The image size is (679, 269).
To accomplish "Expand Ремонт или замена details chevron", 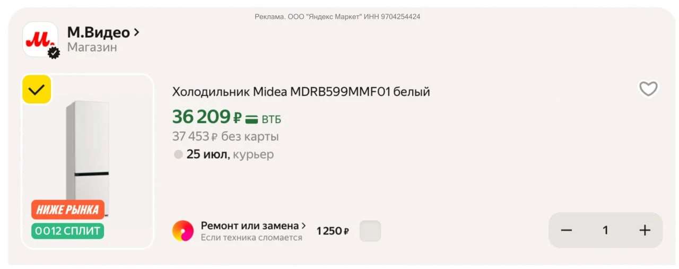I will [303, 225].
